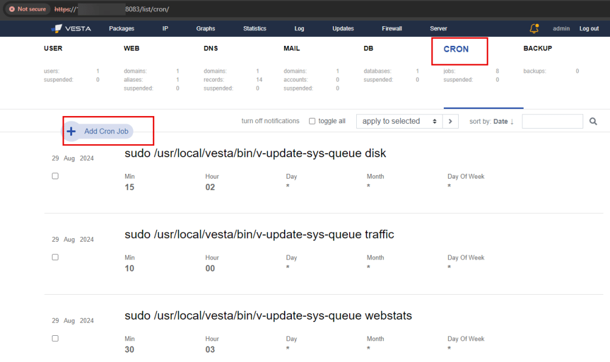Change sorting with the Date sort control
This screenshot has height=362, width=610.
click(500, 121)
